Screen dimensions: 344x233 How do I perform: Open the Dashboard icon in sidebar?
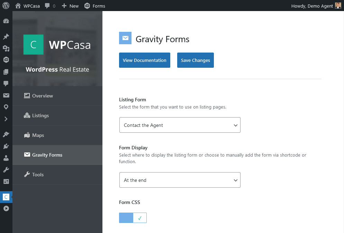(x=6, y=21)
